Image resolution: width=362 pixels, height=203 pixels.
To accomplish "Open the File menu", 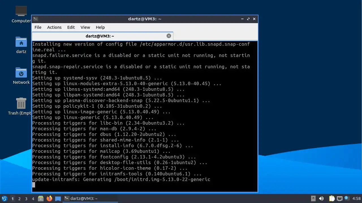I will pyautogui.click(x=38, y=27).
